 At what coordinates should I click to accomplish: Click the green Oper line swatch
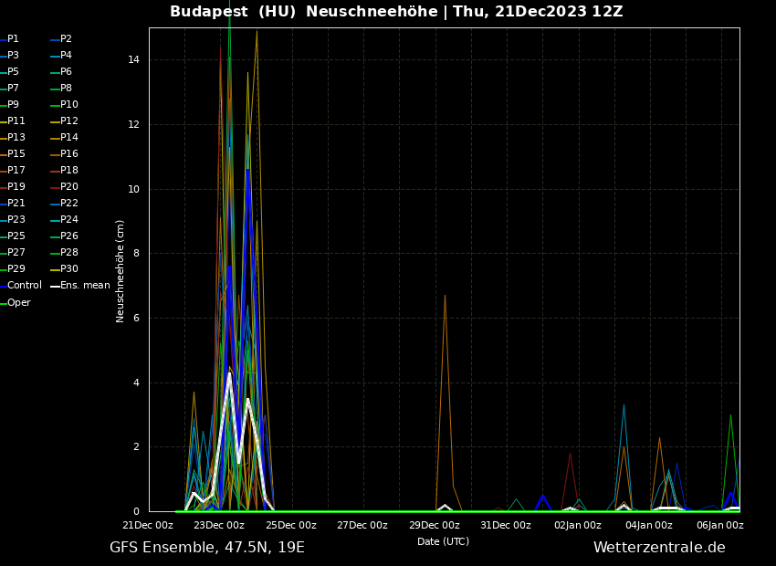tap(3, 303)
